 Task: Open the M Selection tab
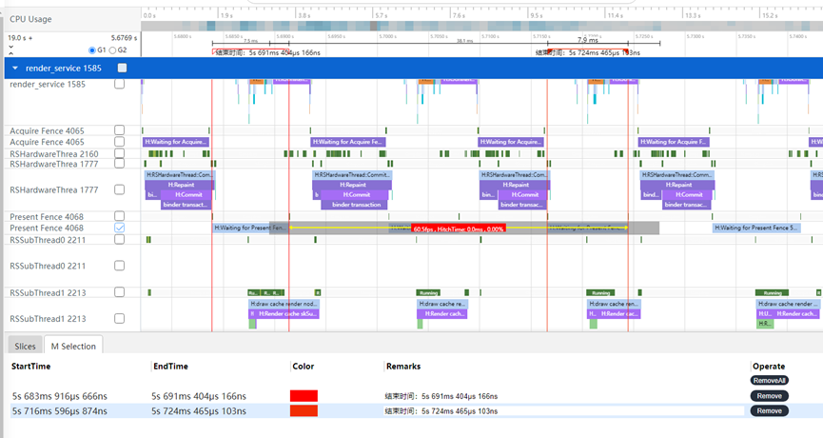73,346
